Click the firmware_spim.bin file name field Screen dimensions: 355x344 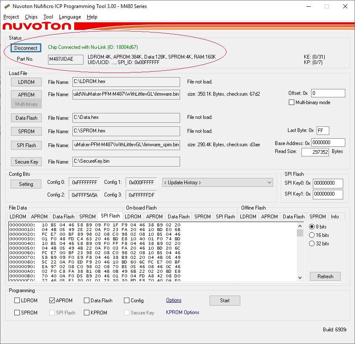126,145
